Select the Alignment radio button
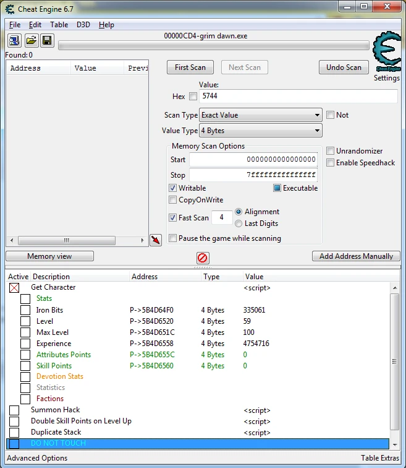 239,212
